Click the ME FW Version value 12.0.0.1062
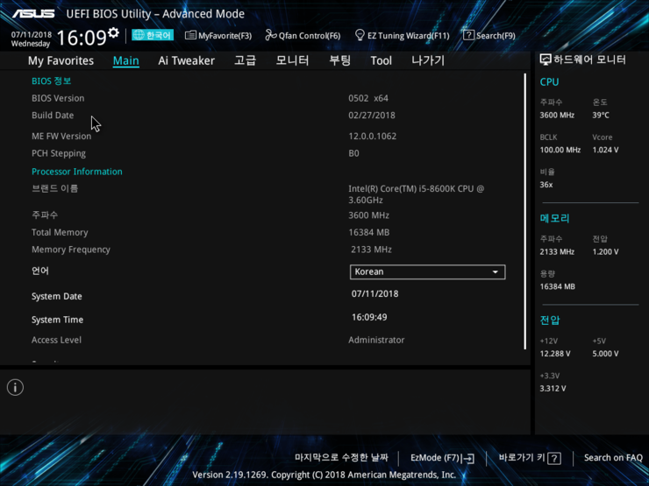This screenshot has height=486, width=649. pyautogui.click(x=373, y=136)
